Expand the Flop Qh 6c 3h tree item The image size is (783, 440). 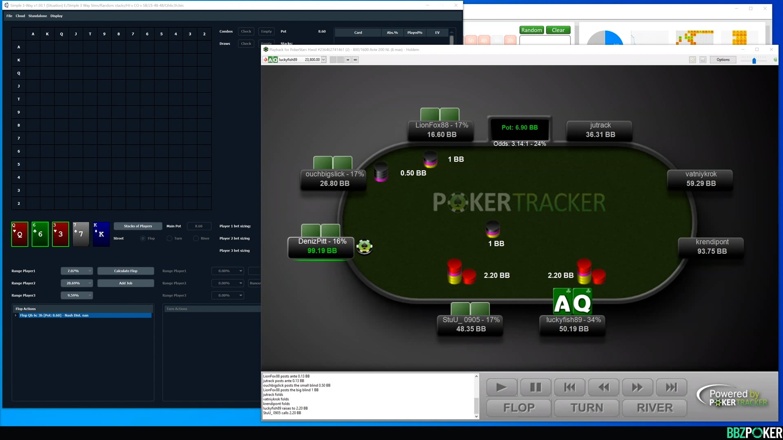pos(16,315)
